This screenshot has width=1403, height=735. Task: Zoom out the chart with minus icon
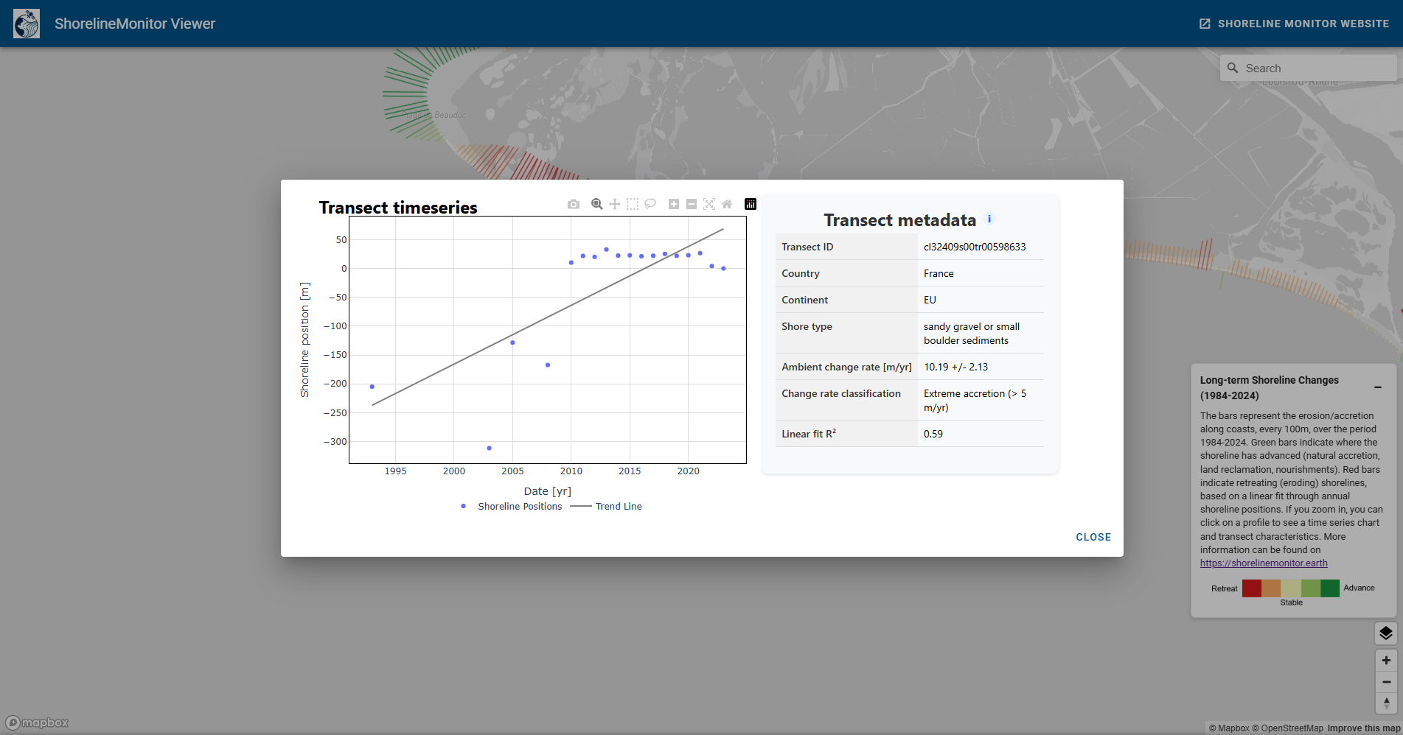click(692, 204)
